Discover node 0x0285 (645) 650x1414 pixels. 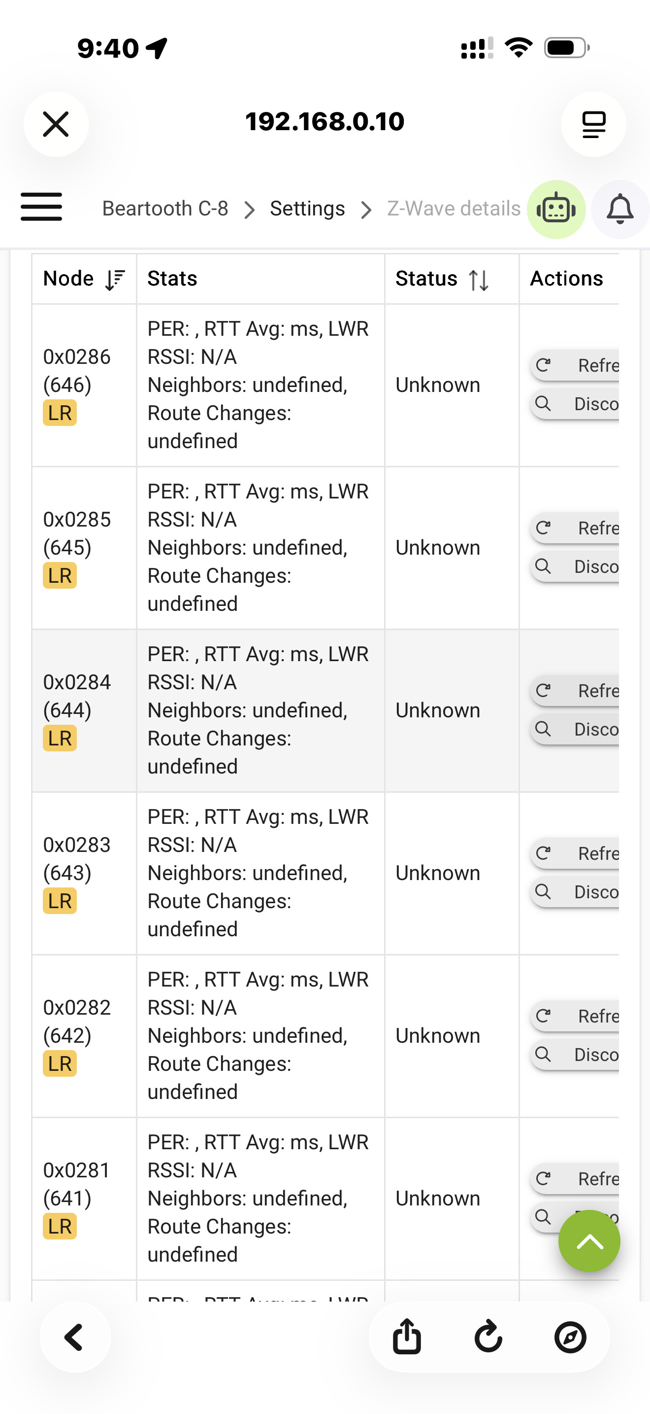(x=575, y=566)
